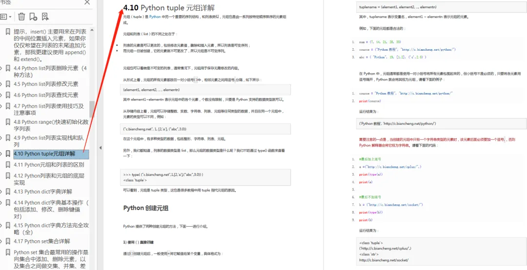Click bookmark icon beside 4.5 Python list列表修改元素
The height and width of the screenshot is (270, 527).
pyautogui.click(x=8, y=84)
